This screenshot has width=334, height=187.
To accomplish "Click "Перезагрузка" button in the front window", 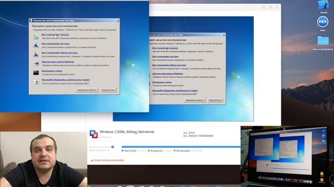I will (x=108, y=90).
